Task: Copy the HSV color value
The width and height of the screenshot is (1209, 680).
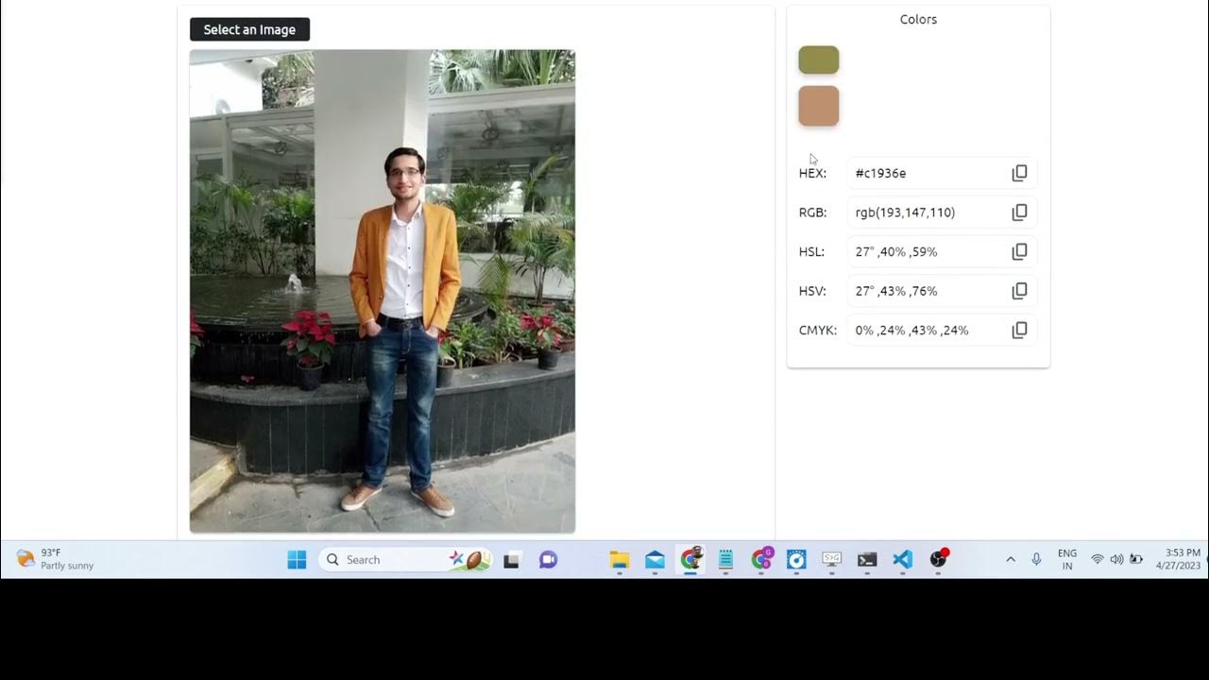Action: click(x=1019, y=291)
